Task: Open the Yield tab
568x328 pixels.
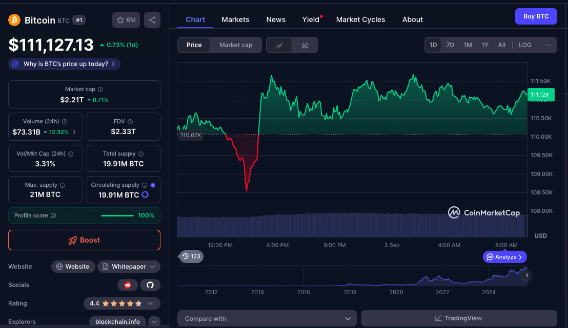Action: click(x=311, y=19)
